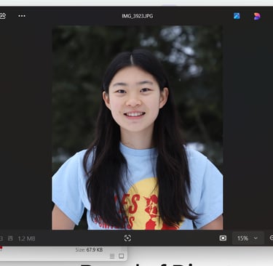Image resolution: width=273 pixels, height=266 pixels.
Task: Click the Size: 67.9 KB text in the background window
Action: (89, 250)
